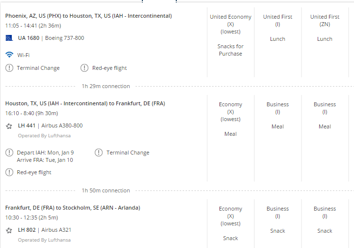Click Economy (X) Snack cell for LH 802
The height and width of the screenshot is (248, 354).
pyautogui.click(x=230, y=223)
